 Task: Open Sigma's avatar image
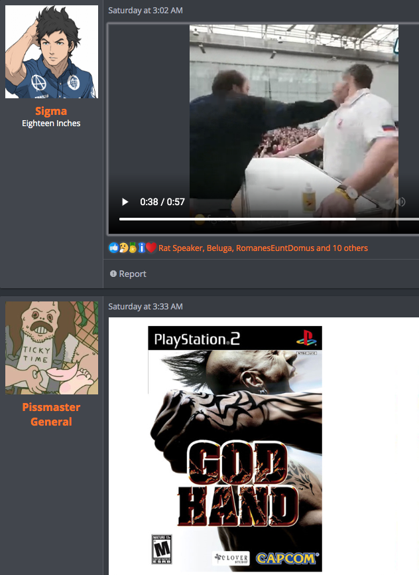(52, 52)
